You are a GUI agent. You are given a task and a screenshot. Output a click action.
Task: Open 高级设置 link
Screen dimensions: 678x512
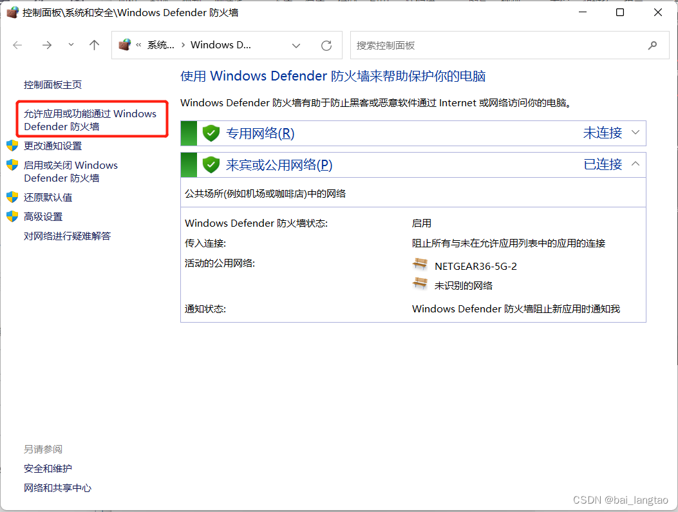pyautogui.click(x=43, y=216)
